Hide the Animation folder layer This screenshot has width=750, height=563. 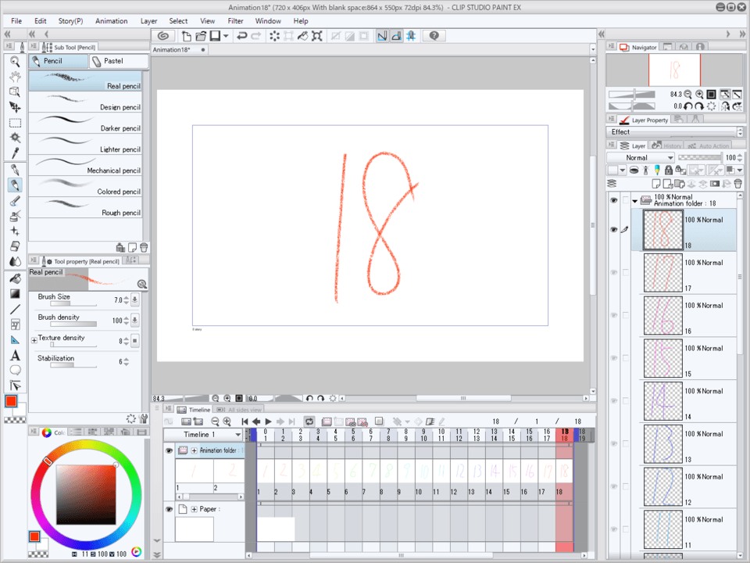tap(614, 200)
